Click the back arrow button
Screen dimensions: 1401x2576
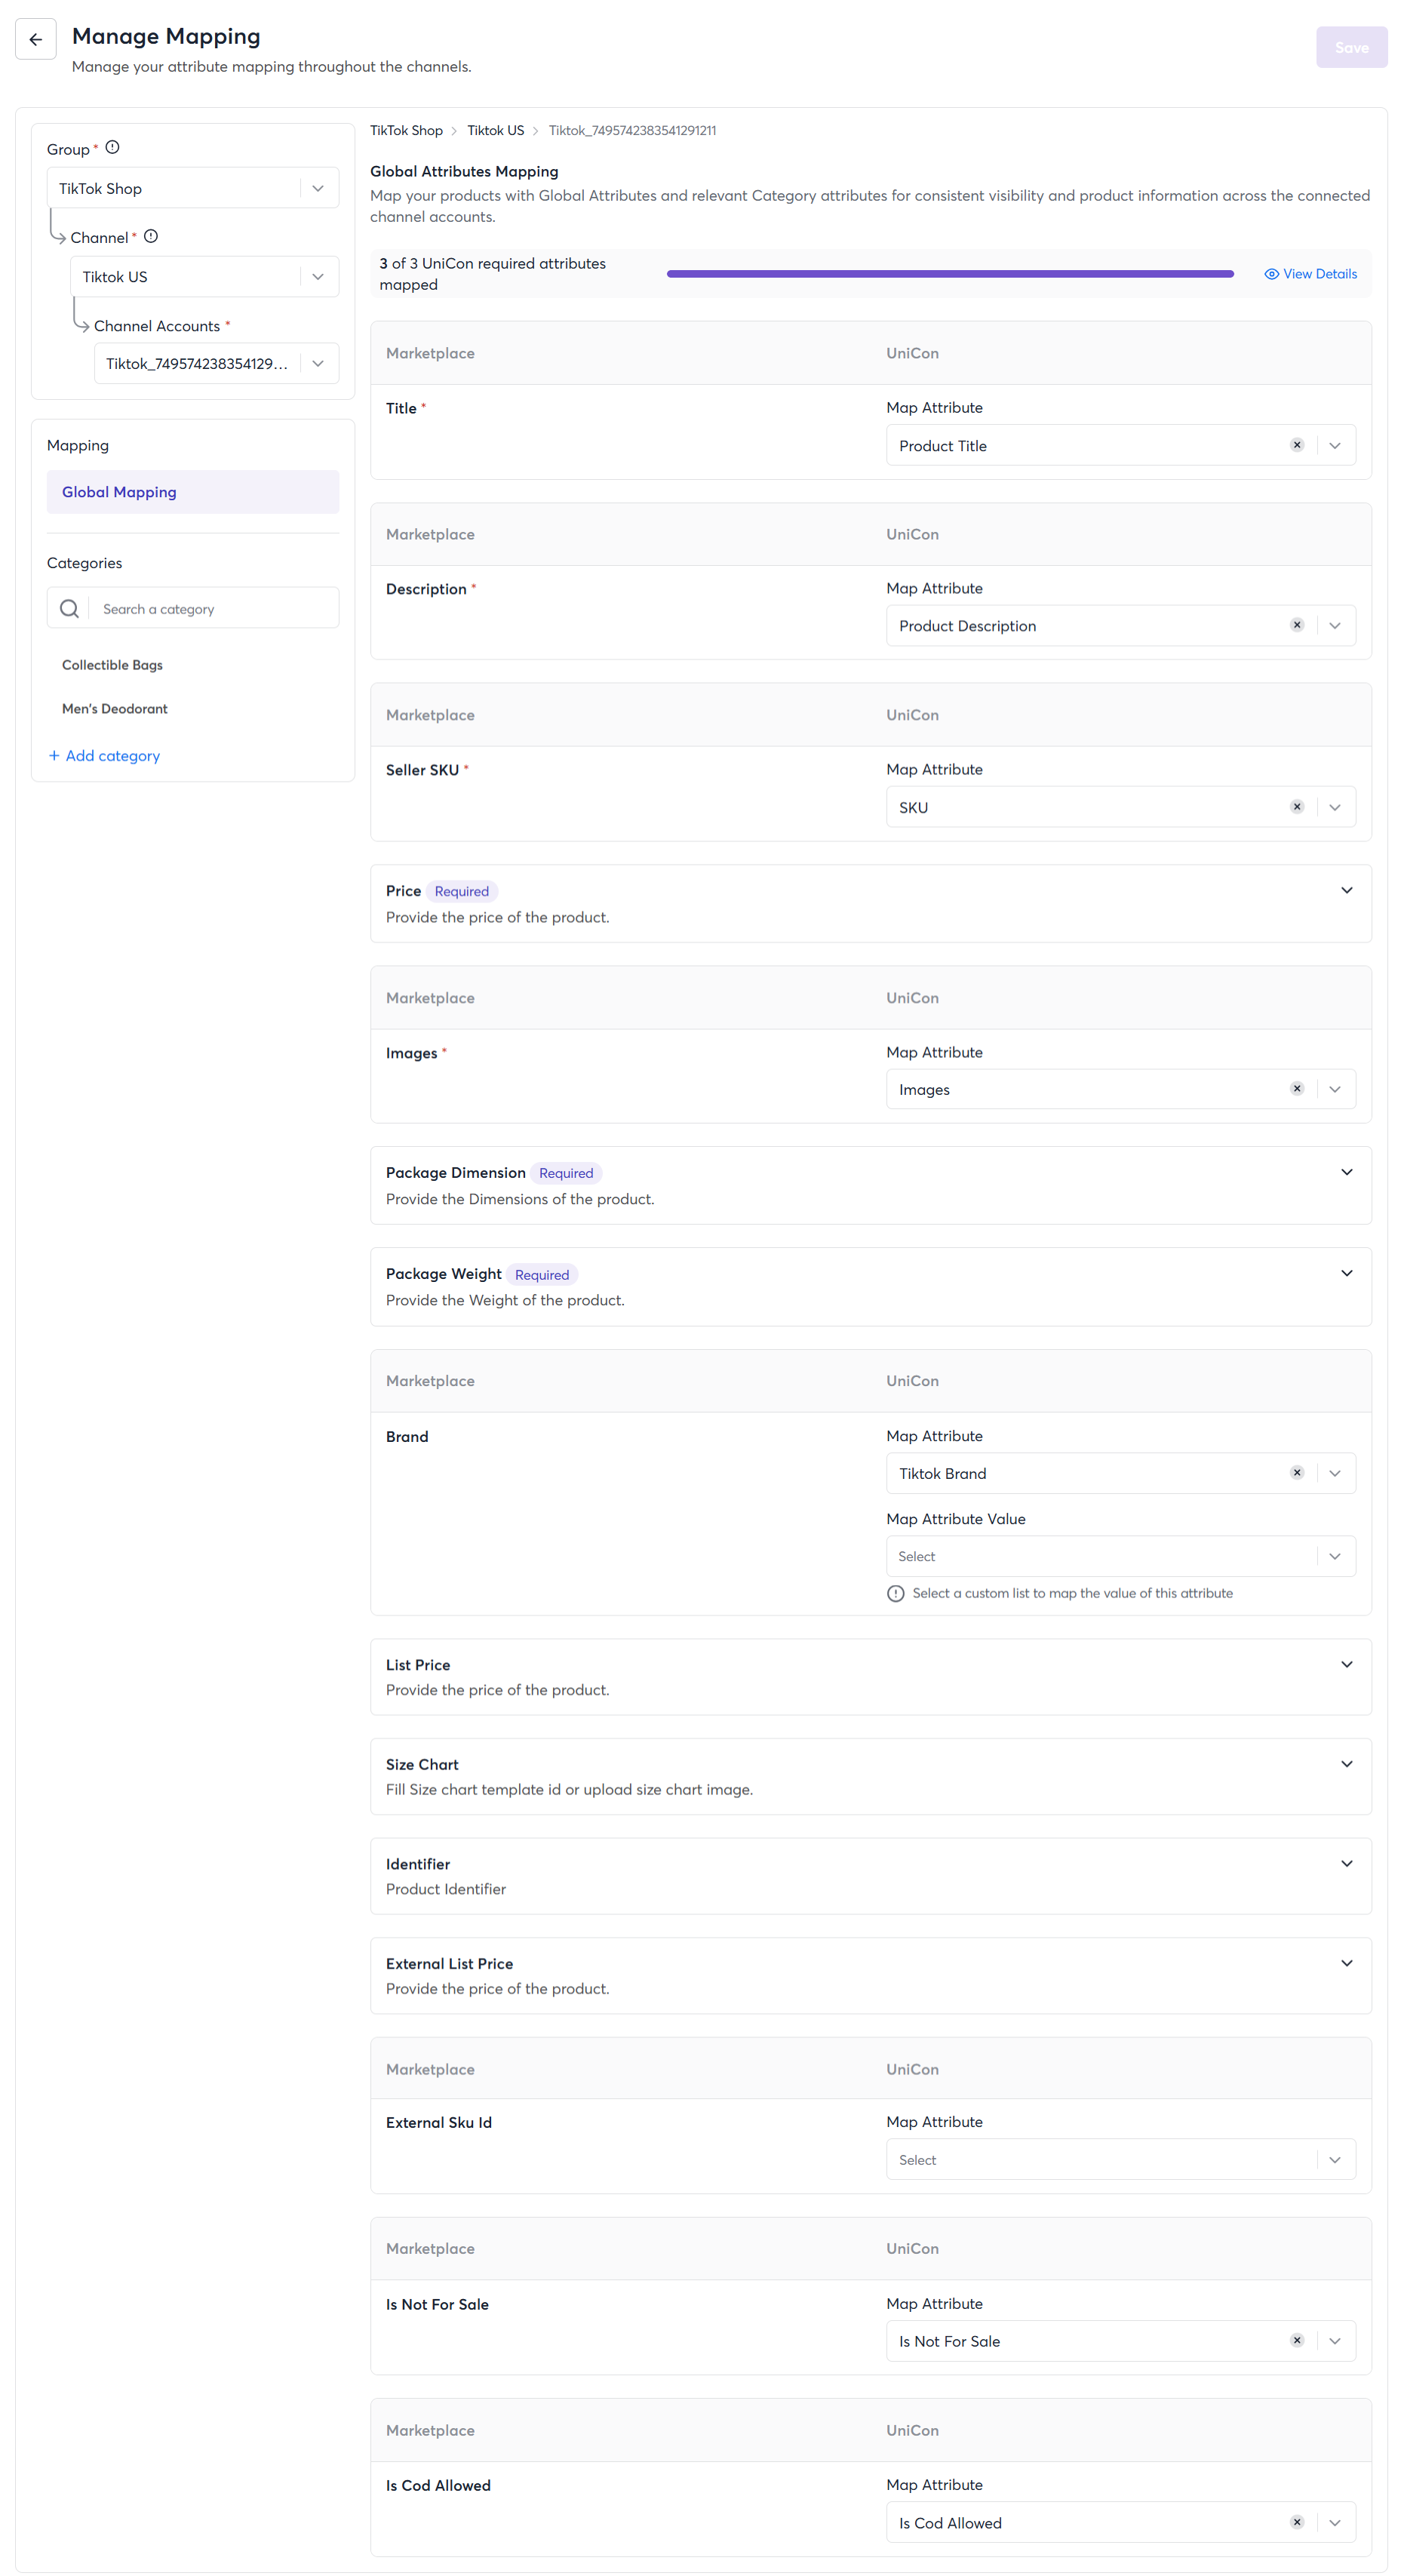point(36,40)
